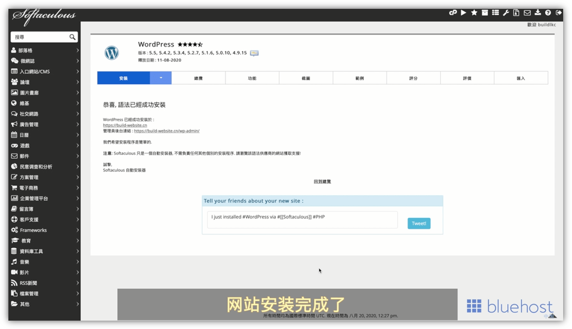This screenshot has width=572, height=329.
Task: Open the wp-admin dashboard link
Action: [166, 131]
